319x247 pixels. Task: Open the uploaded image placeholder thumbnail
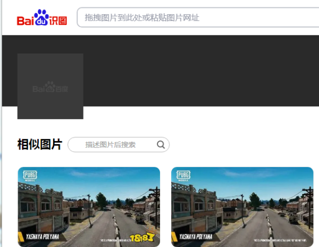tap(51, 86)
